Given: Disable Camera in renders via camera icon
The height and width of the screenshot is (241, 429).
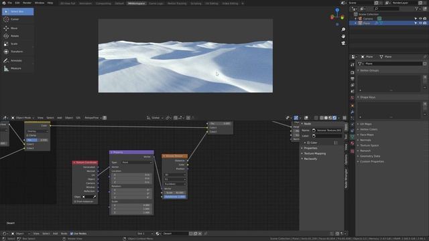Looking at the screenshot, I should [x=424, y=19].
